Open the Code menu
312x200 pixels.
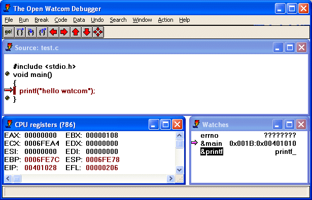click(x=61, y=20)
